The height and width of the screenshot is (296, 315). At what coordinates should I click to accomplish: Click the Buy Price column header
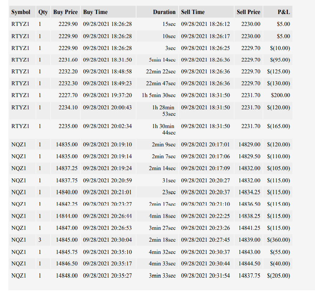tap(65, 12)
